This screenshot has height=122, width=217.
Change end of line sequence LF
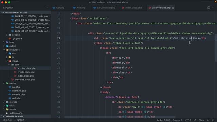coord(195,120)
